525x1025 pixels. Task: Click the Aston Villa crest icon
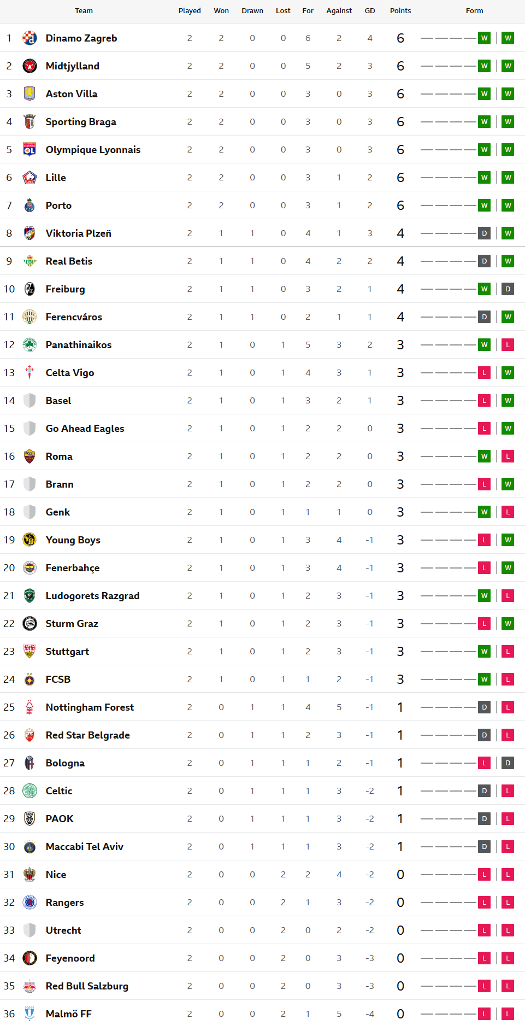30,94
